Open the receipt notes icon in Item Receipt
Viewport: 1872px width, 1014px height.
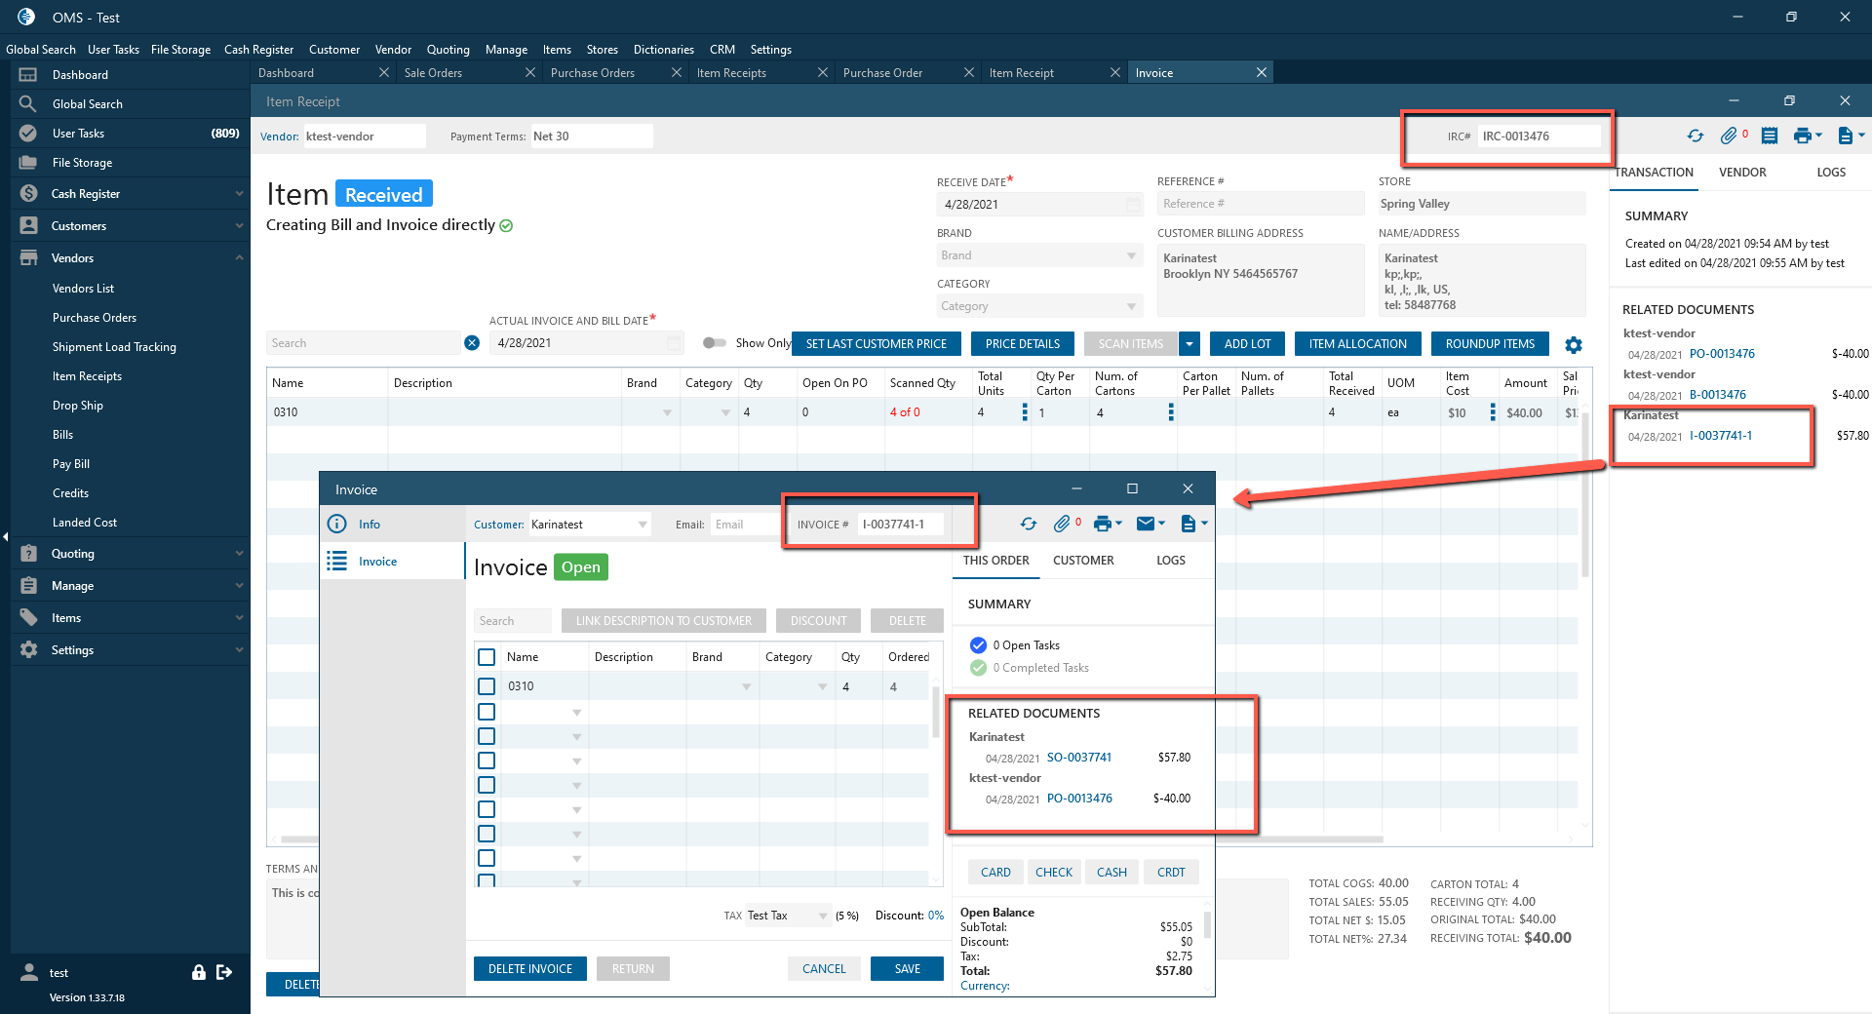click(1770, 136)
